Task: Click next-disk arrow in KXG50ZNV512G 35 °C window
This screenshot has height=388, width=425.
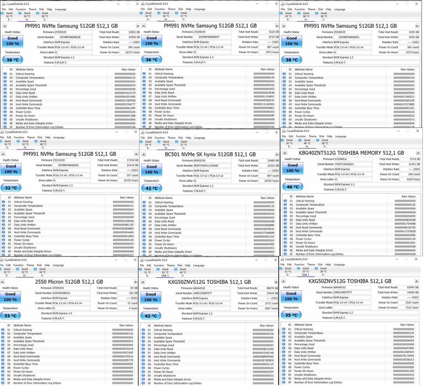Action: (417, 281)
